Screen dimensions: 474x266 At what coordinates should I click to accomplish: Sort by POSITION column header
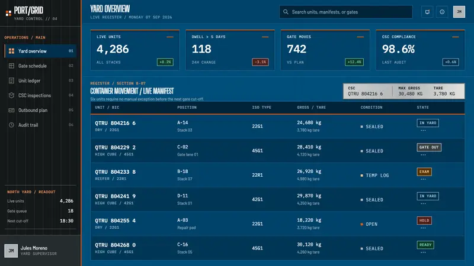[x=187, y=108]
